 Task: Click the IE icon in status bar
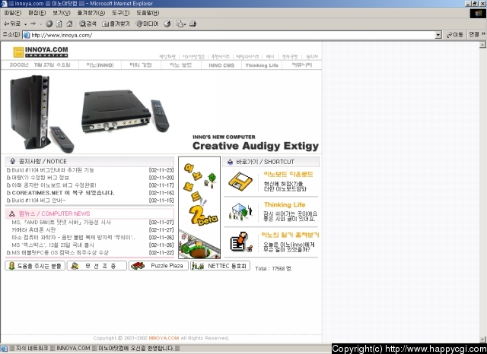pyautogui.click(x=4, y=349)
